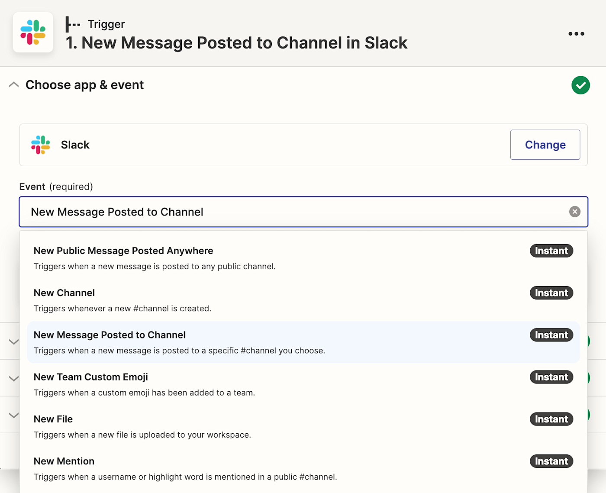This screenshot has height=493, width=606.
Task: Open the three-dot more options menu
Action: (x=576, y=34)
